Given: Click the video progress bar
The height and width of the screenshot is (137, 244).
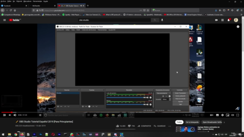Looking at the screenshot, I should coord(121,112).
